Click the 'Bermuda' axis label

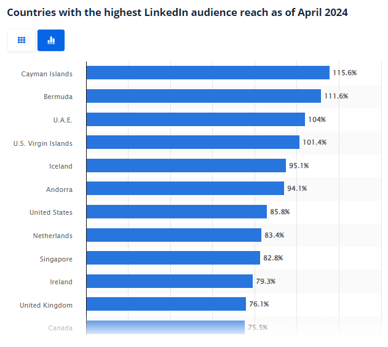[x=58, y=97]
